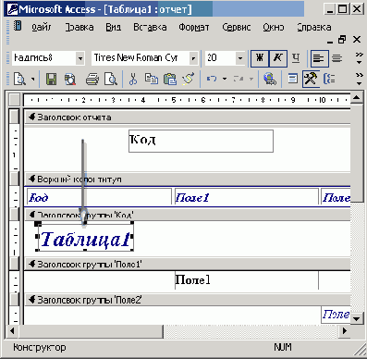Image resolution: width=367 pixels, height=359 pixels.
Task: Click the Paste clipboard icon
Action: (x=169, y=80)
